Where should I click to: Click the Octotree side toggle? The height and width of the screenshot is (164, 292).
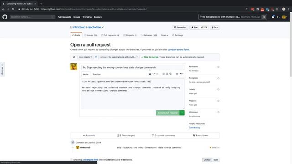2,69
